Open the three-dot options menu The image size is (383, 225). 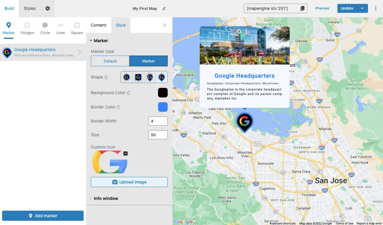376,8
